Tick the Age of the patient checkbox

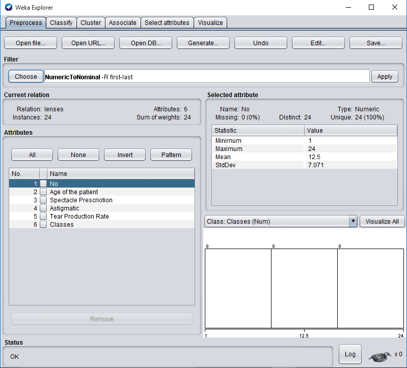coord(43,192)
